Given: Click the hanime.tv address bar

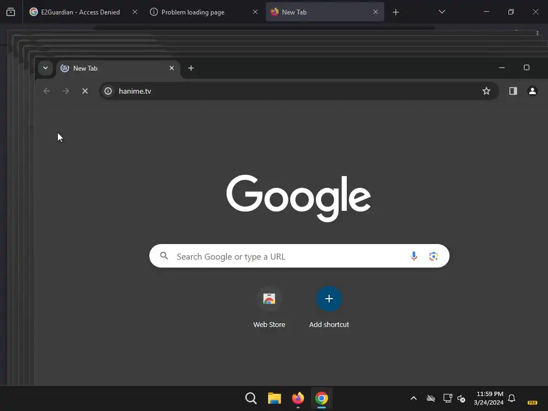Looking at the screenshot, I should (x=299, y=91).
